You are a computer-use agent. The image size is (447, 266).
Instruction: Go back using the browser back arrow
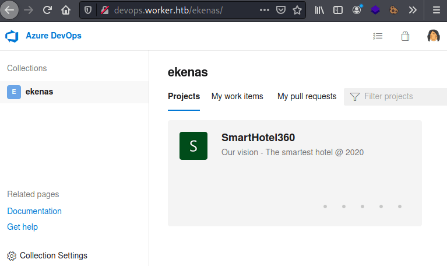coord(9,10)
